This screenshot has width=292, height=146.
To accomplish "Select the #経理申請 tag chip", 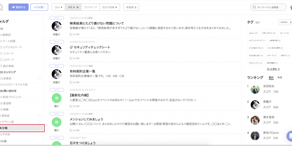I will tap(275, 41).
